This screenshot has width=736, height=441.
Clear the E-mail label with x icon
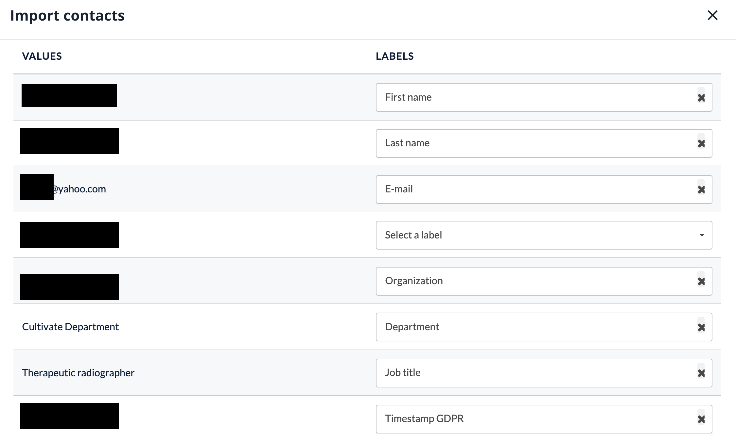point(701,189)
